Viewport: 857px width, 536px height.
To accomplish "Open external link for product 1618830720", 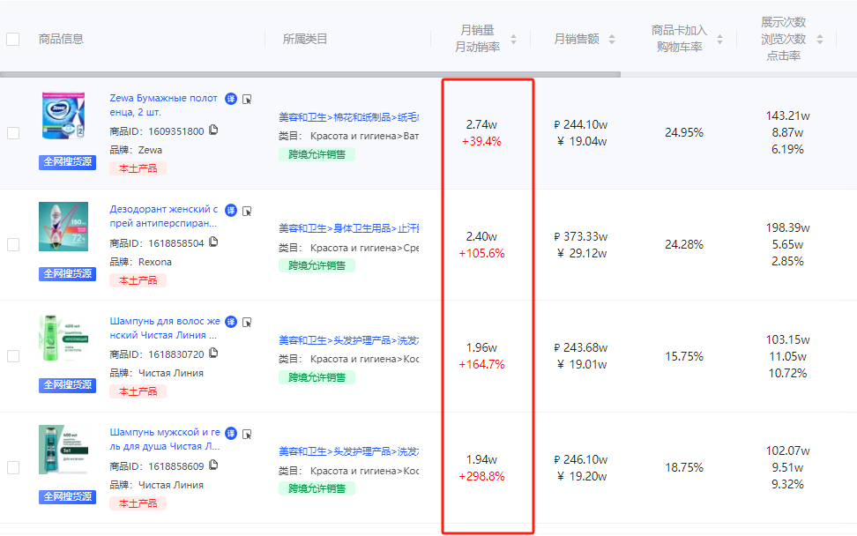I will (x=247, y=323).
